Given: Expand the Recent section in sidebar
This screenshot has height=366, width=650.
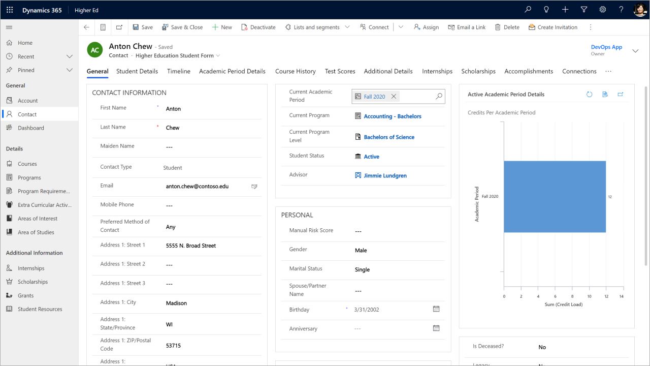Looking at the screenshot, I should [x=70, y=56].
